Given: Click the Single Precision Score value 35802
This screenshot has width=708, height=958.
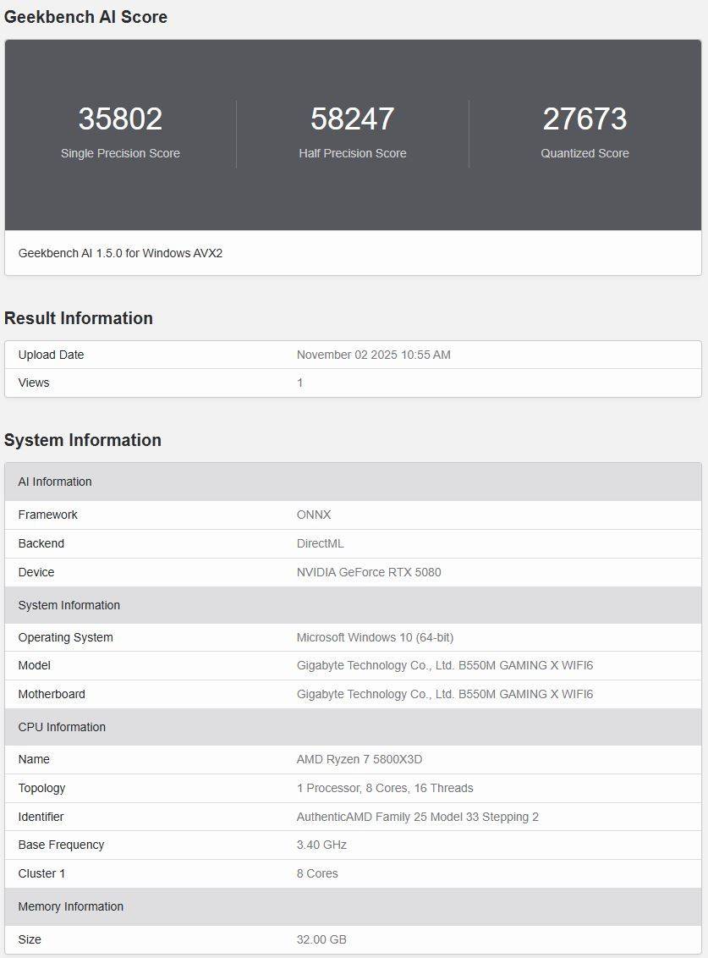Looking at the screenshot, I should (120, 119).
